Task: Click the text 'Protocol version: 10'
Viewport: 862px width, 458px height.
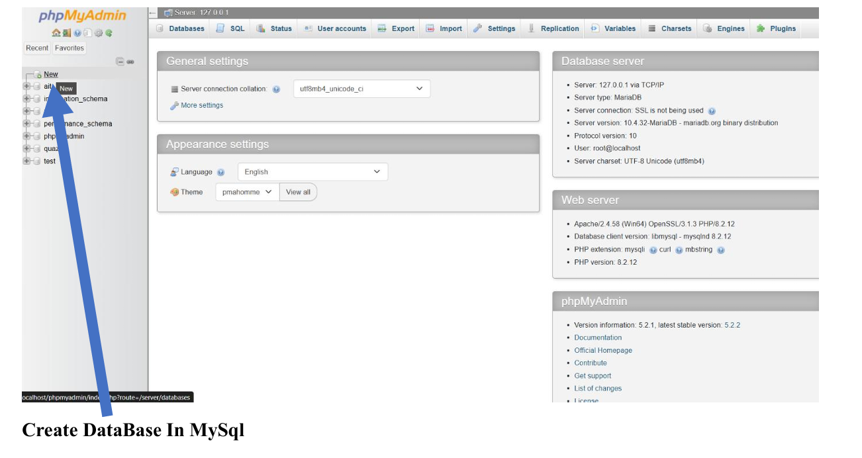Action: [605, 136]
